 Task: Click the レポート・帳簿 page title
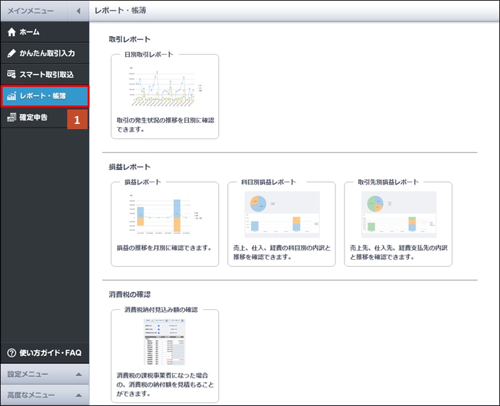point(120,11)
